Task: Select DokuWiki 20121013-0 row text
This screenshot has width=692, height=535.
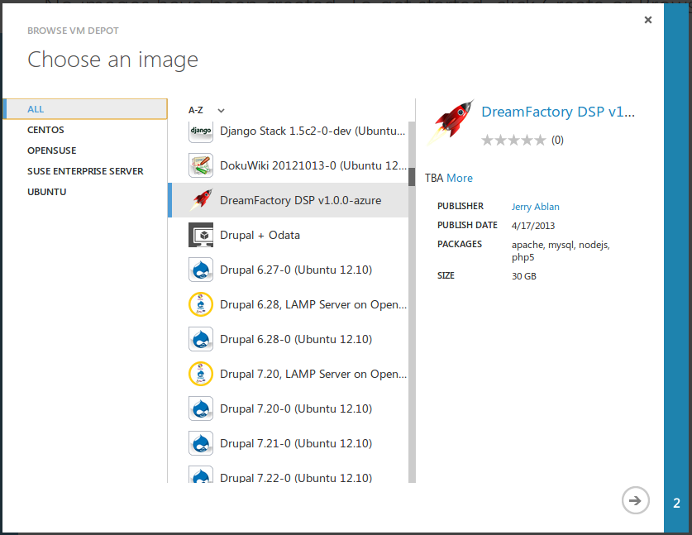Action: [x=313, y=165]
